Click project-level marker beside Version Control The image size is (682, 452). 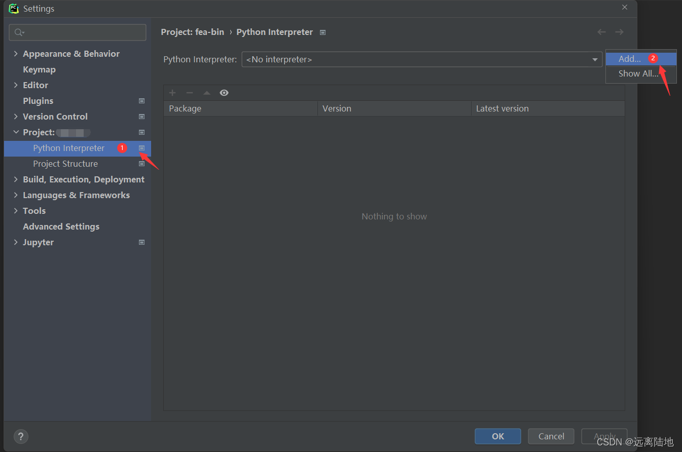coord(142,117)
